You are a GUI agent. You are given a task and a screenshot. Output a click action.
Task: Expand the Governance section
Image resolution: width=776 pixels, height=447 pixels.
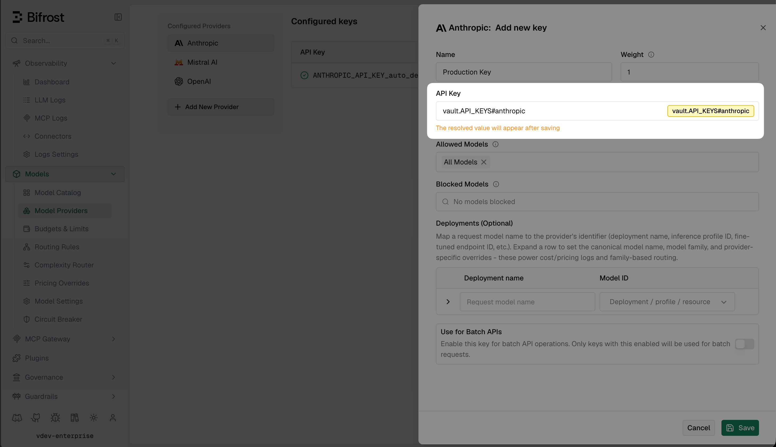[x=114, y=377]
